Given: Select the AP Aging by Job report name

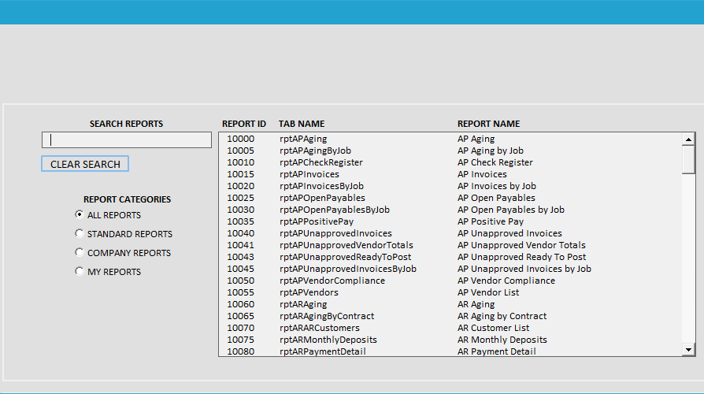Looking at the screenshot, I should (491, 151).
